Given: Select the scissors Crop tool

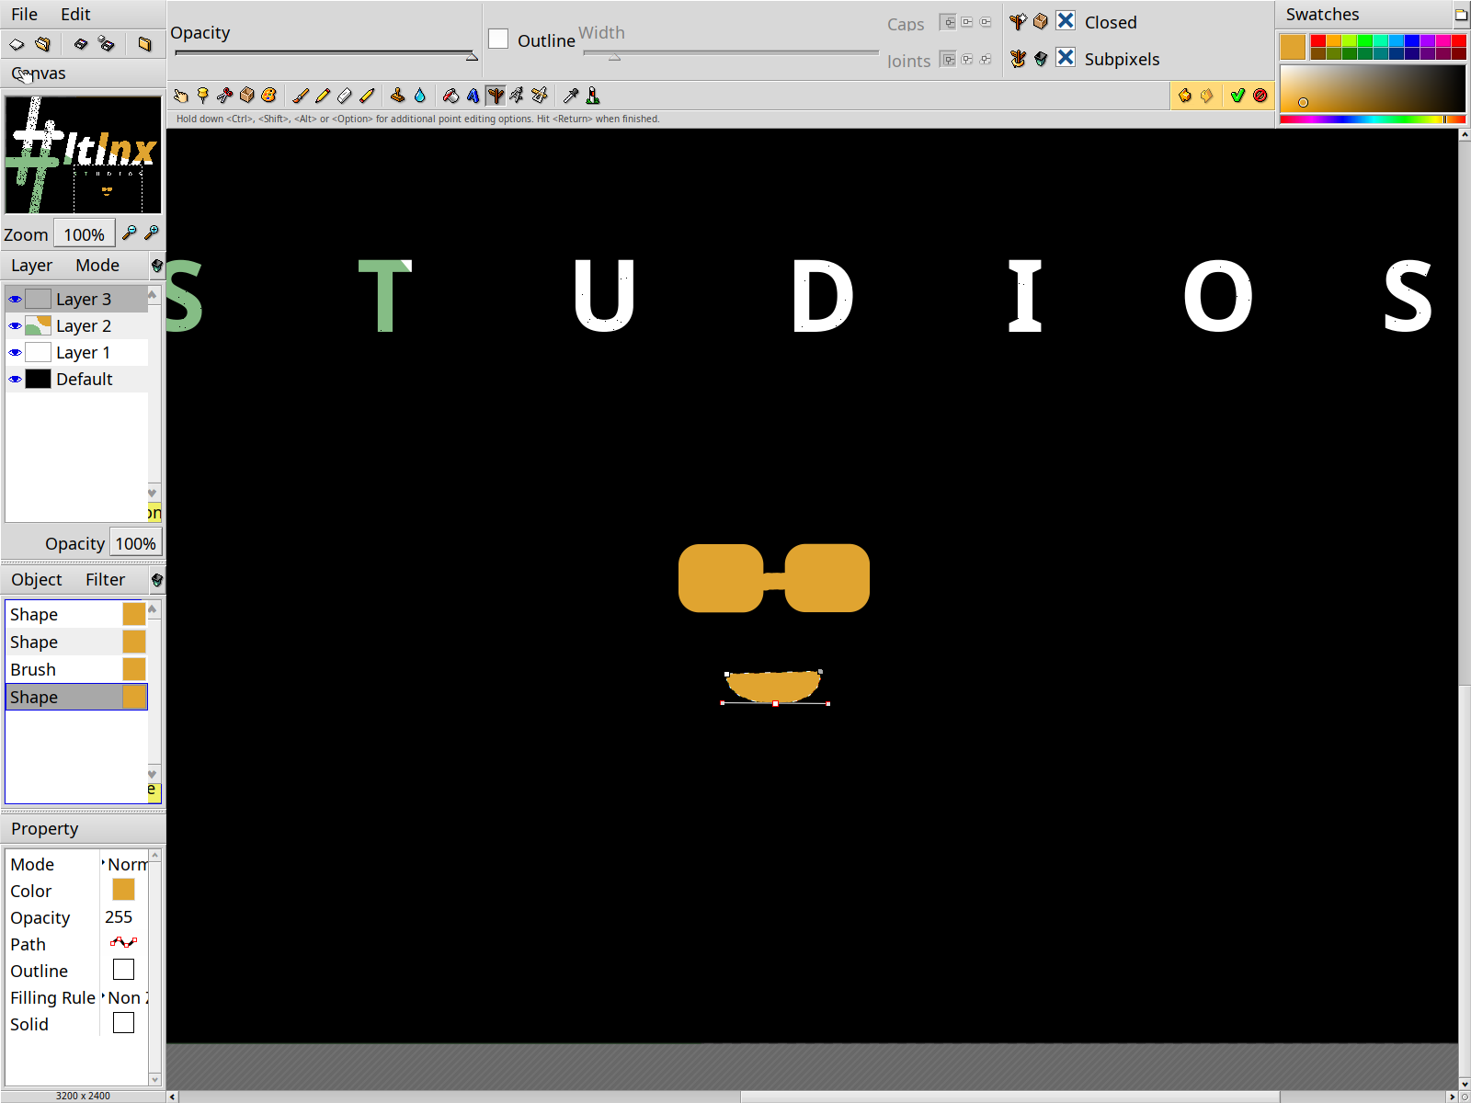Looking at the screenshot, I should (224, 96).
